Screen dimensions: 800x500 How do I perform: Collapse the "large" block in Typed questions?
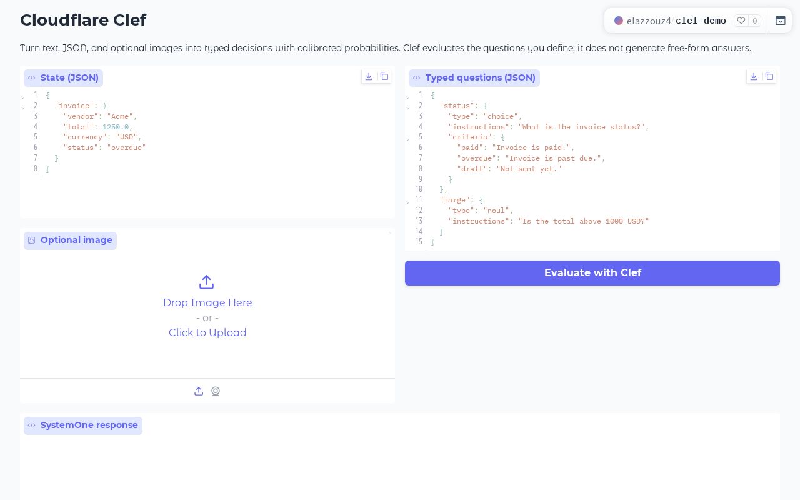click(x=408, y=202)
